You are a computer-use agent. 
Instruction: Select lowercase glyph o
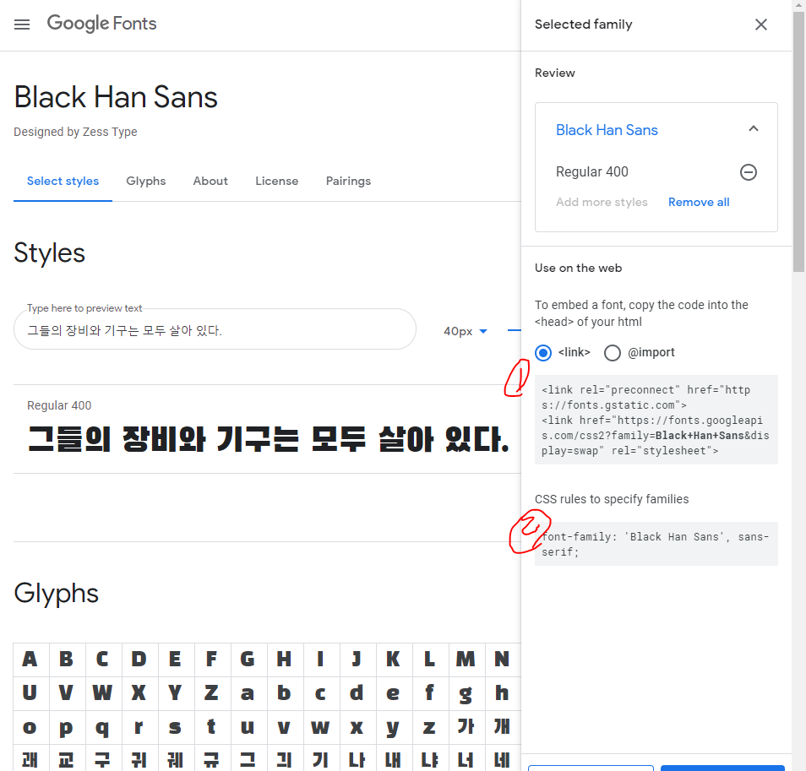tap(30, 727)
